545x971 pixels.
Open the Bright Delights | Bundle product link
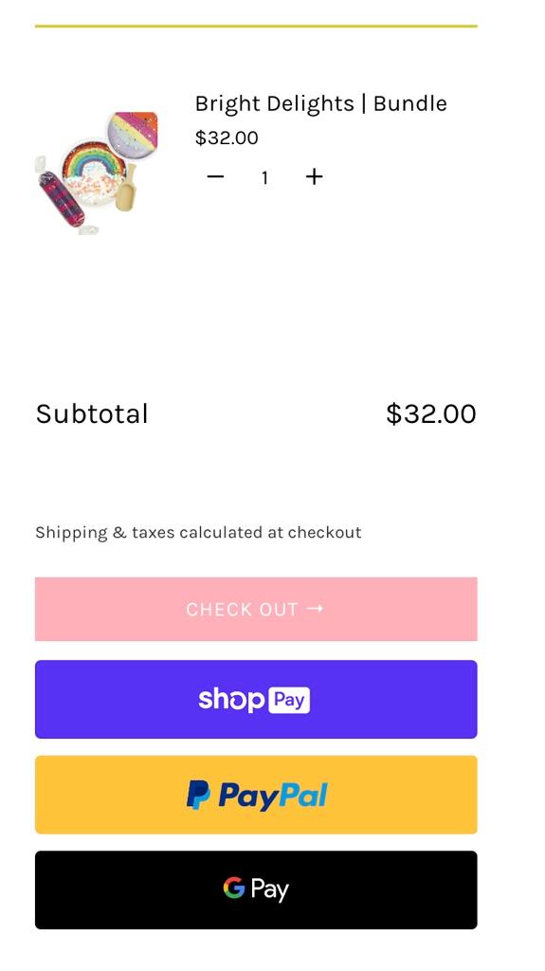click(320, 103)
